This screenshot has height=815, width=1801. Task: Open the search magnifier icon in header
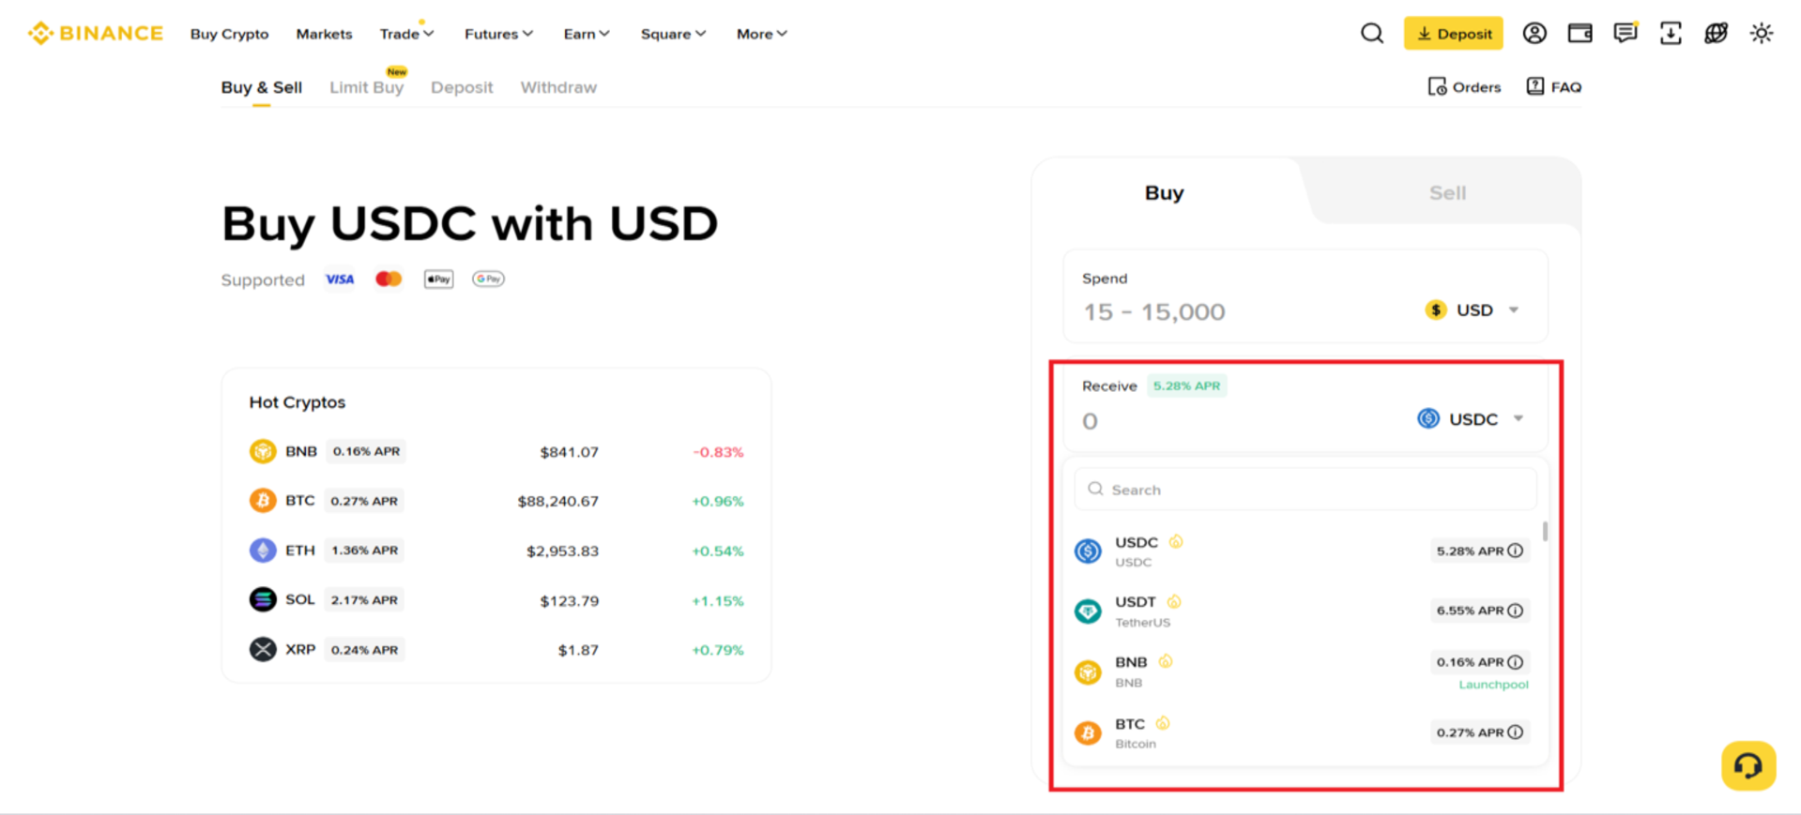coord(1372,34)
